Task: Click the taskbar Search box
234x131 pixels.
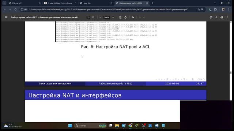Action: point(90,126)
